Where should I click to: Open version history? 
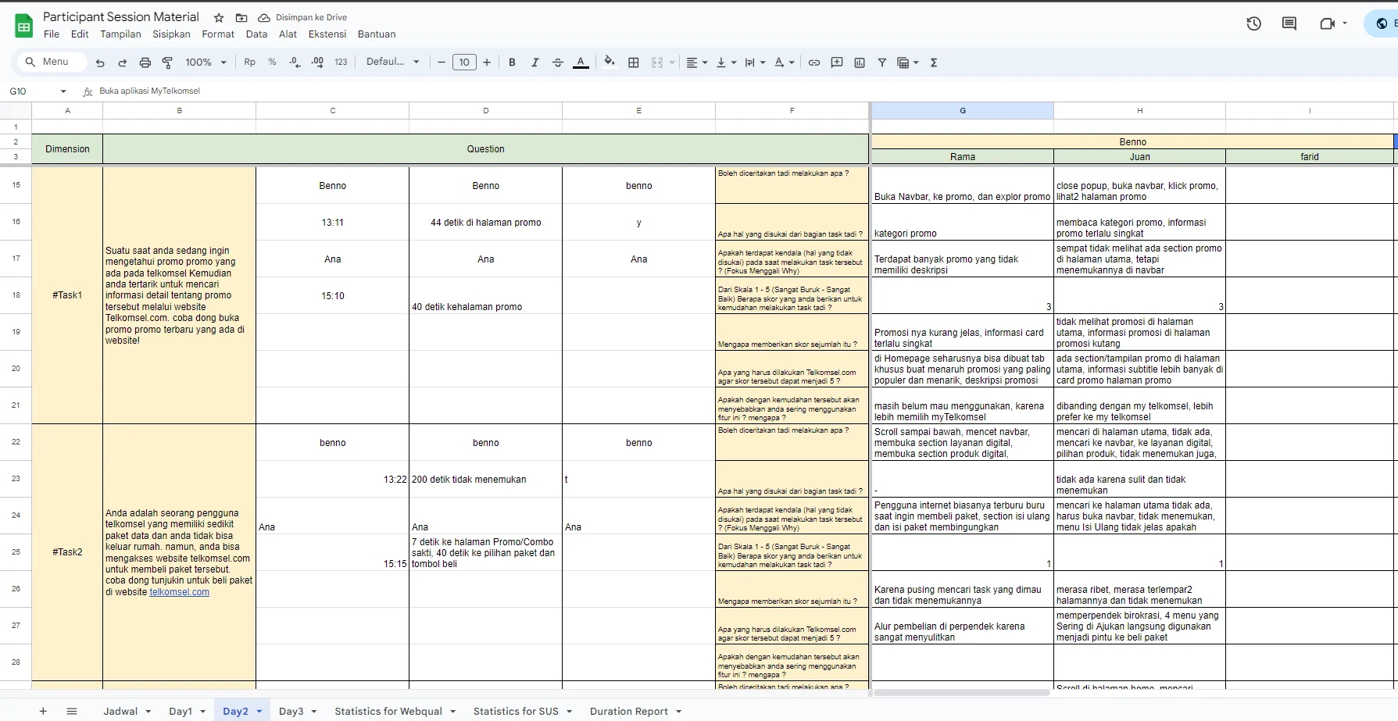pyautogui.click(x=1254, y=23)
